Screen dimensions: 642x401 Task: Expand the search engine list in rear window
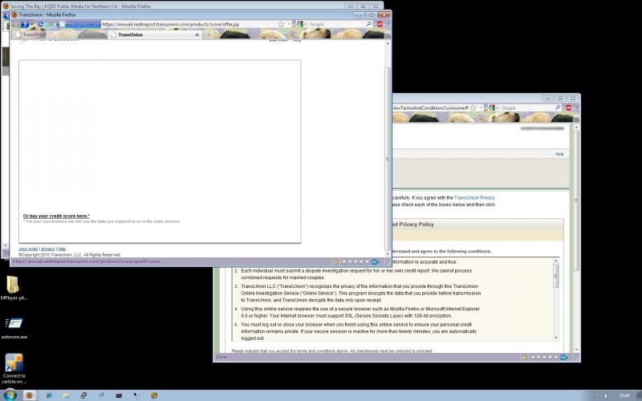(493, 107)
